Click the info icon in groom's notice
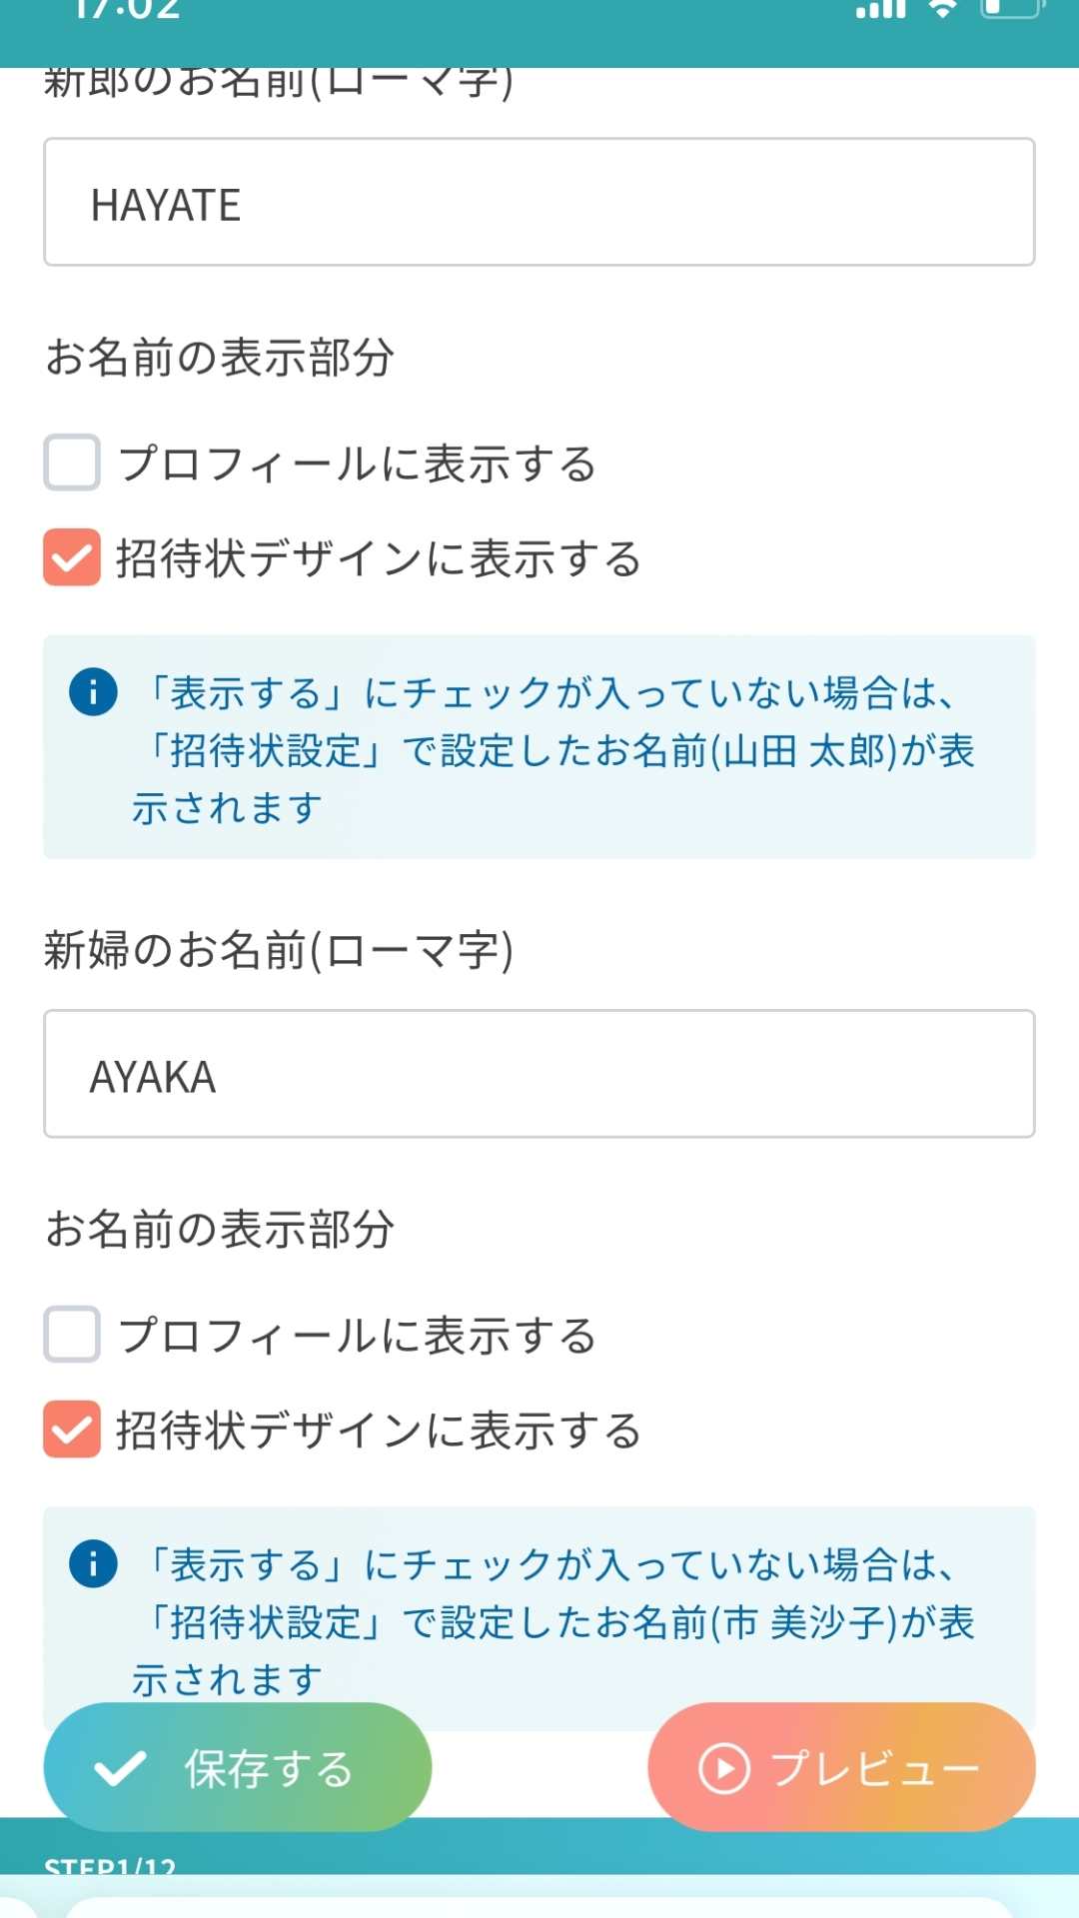1079x1918 pixels. pos(93,691)
